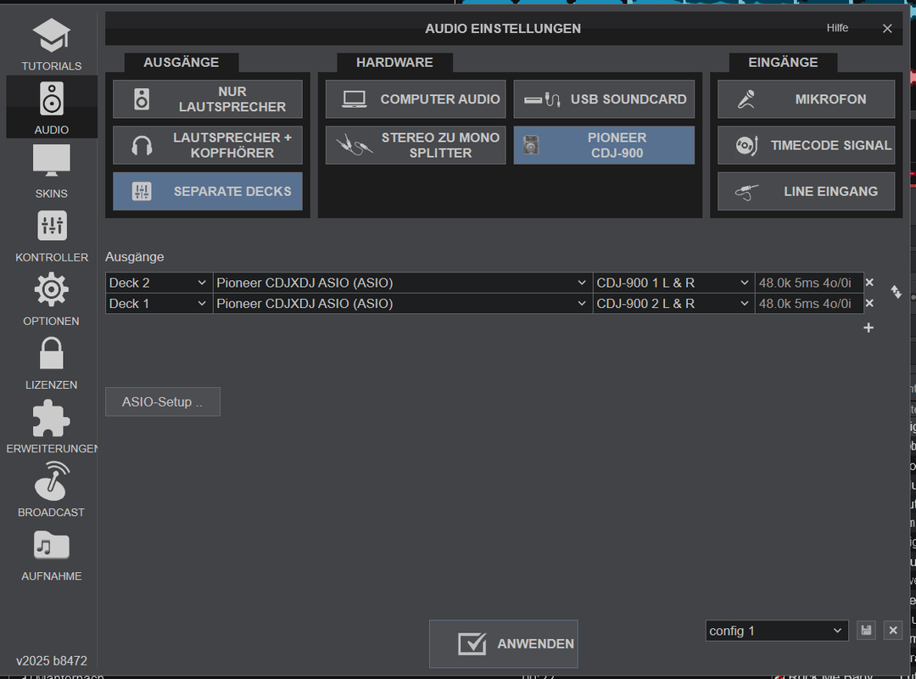Open the CDJ-900 2 L & R channel dropdown
Image resolution: width=916 pixels, height=679 pixels.
(x=673, y=304)
